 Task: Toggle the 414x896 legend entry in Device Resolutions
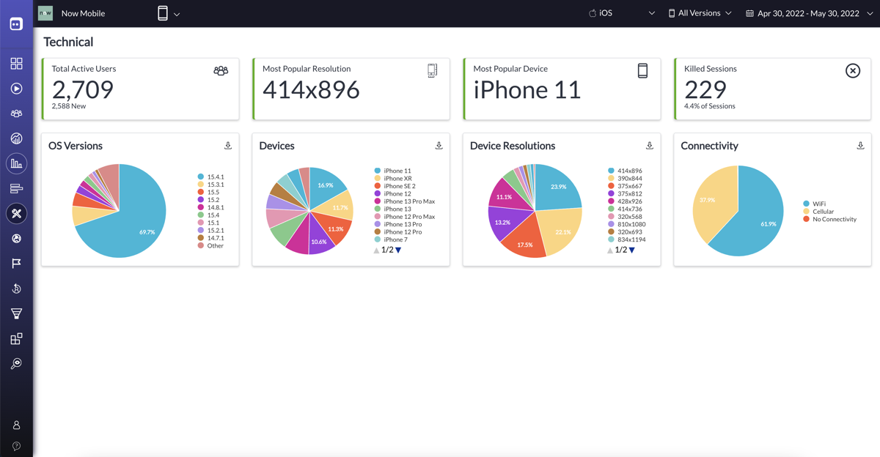625,171
